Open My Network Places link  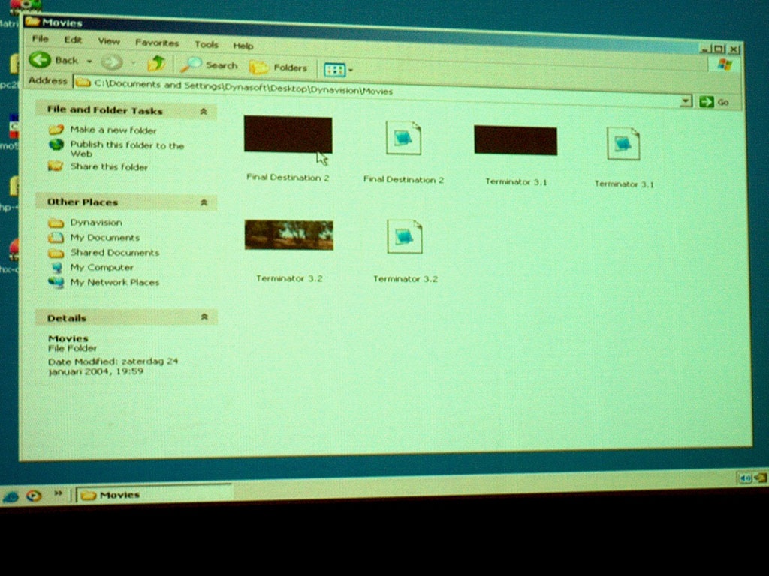pos(115,283)
